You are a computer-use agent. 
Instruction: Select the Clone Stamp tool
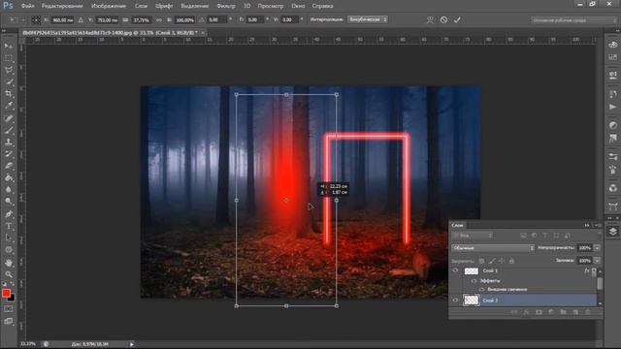point(9,142)
